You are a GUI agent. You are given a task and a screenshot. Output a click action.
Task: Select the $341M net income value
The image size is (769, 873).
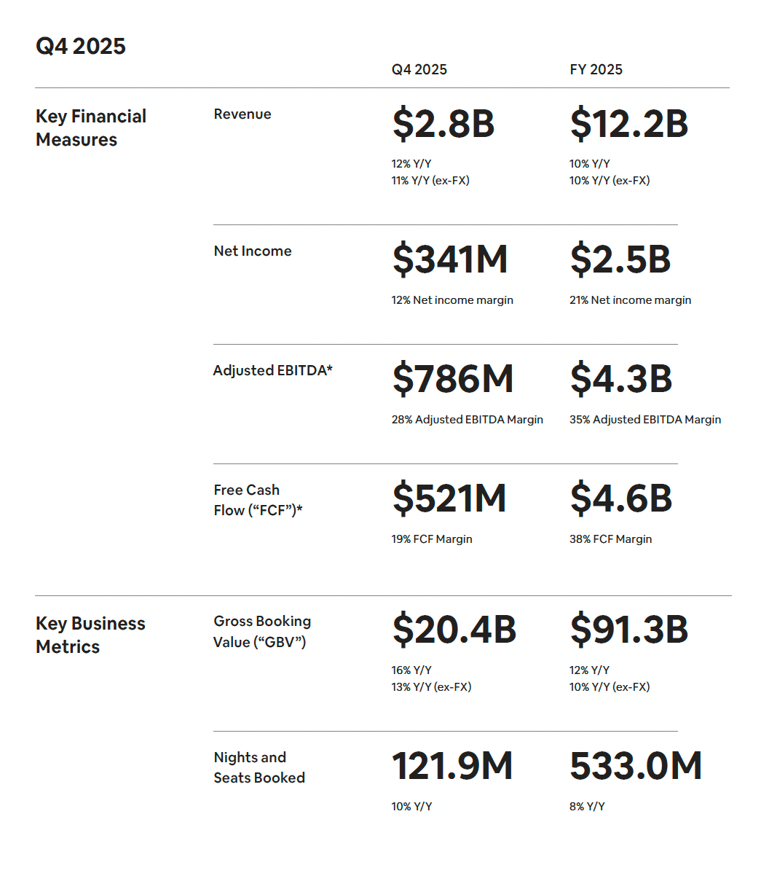tap(450, 259)
